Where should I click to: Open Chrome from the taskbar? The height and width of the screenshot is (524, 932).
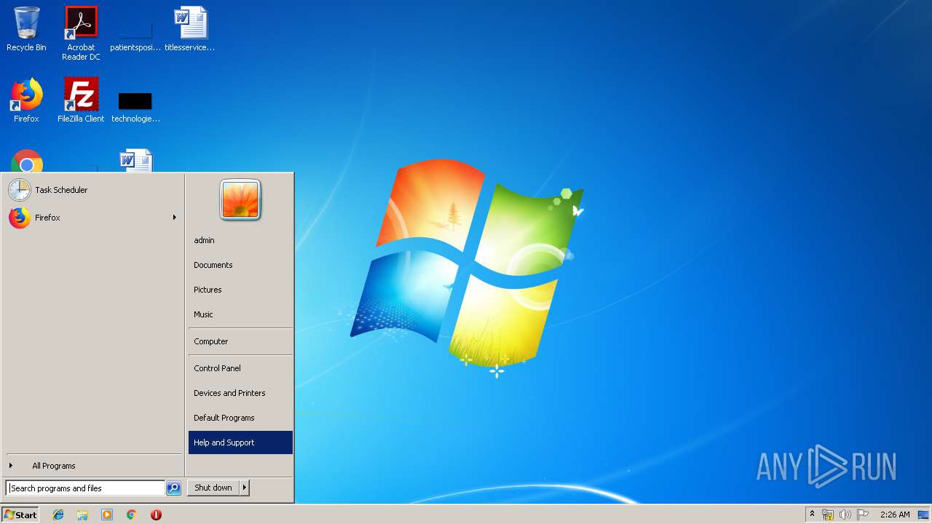click(x=131, y=515)
